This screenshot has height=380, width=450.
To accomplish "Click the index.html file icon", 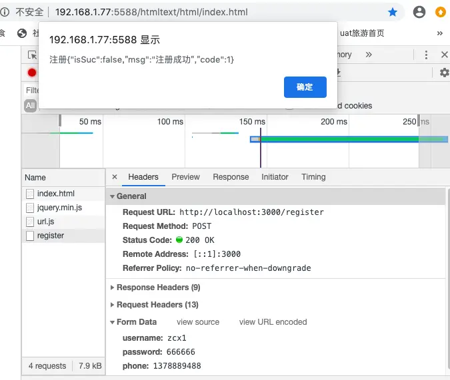I will click(x=30, y=194).
